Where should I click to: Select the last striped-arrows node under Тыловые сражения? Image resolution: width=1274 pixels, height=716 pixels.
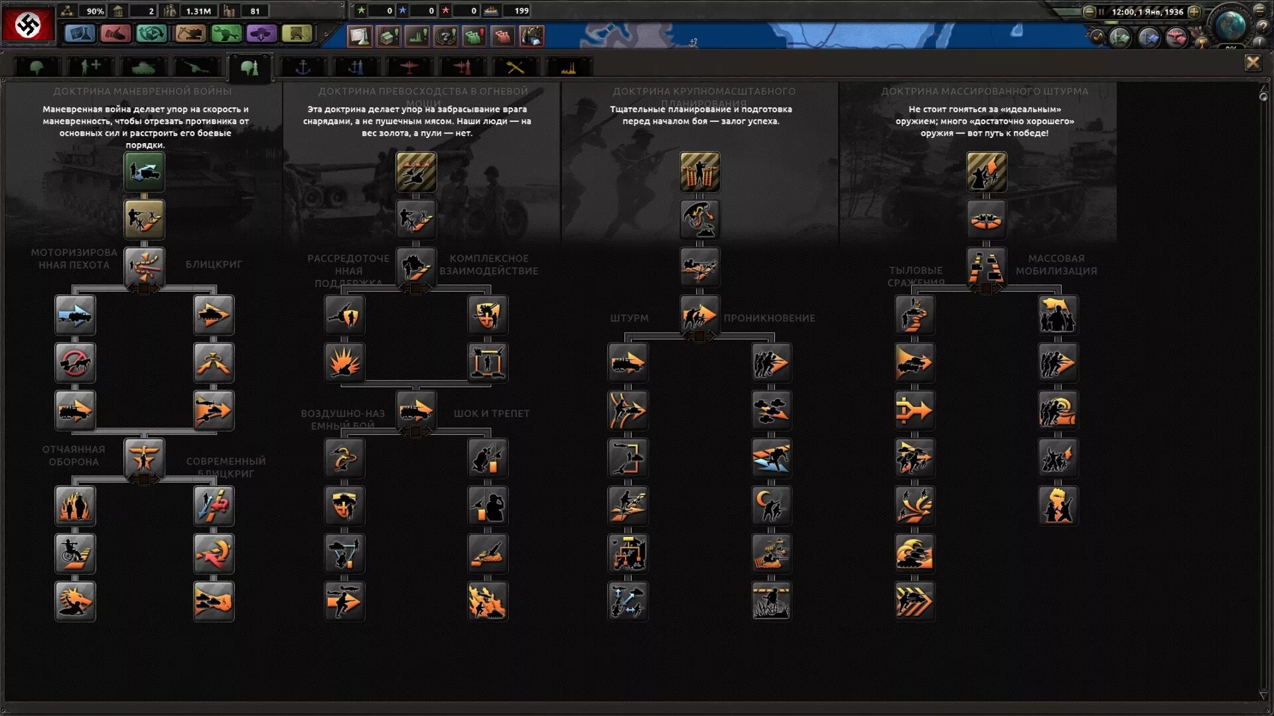coord(914,601)
